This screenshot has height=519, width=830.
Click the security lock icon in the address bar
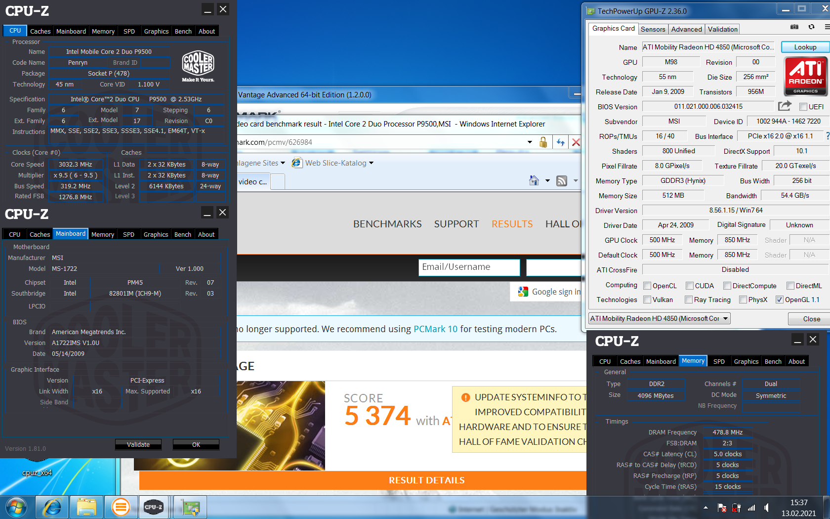543,142
